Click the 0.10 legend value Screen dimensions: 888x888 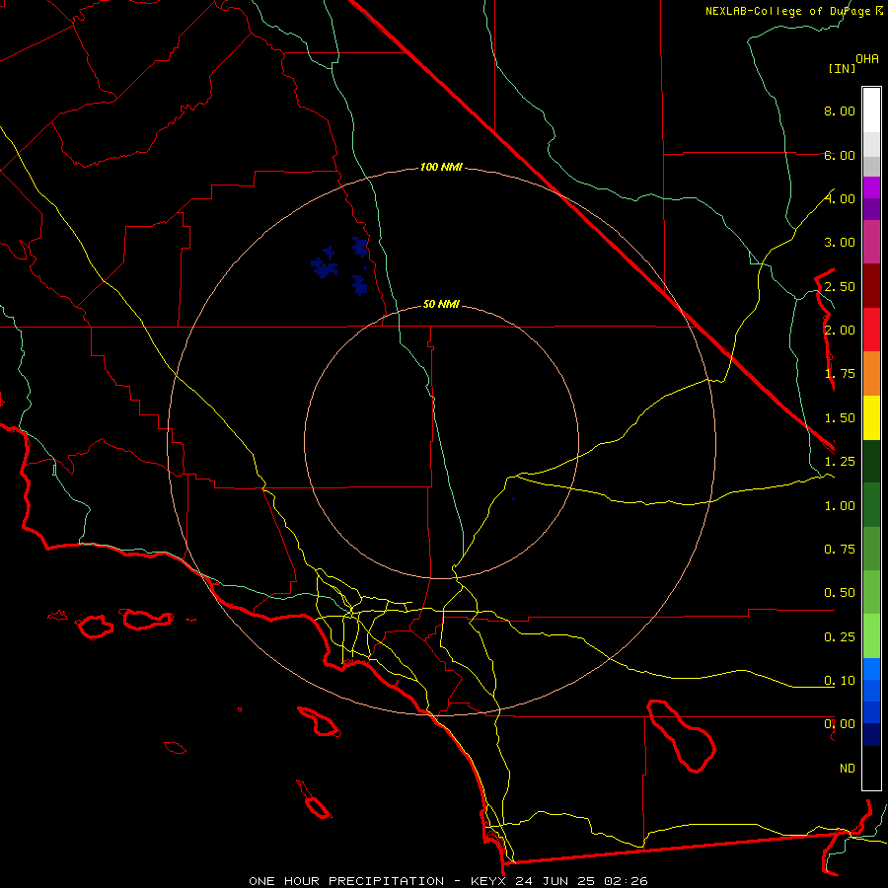click(840, 681)
